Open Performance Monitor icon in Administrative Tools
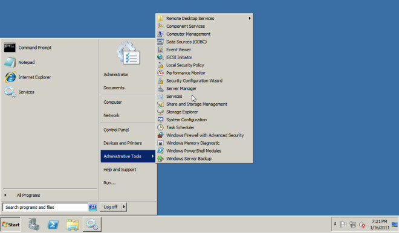The width and height of the screenshot is (399, 233). pos(160,73)
